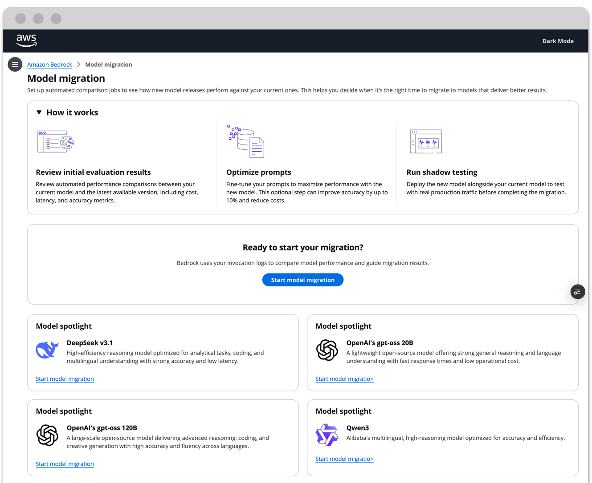Start model migration for gpt-oss 120B

65,464
